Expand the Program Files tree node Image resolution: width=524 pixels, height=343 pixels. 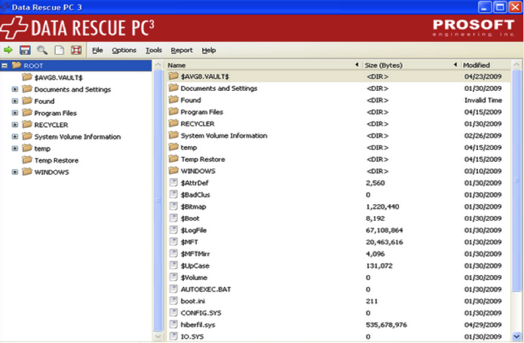15,113
